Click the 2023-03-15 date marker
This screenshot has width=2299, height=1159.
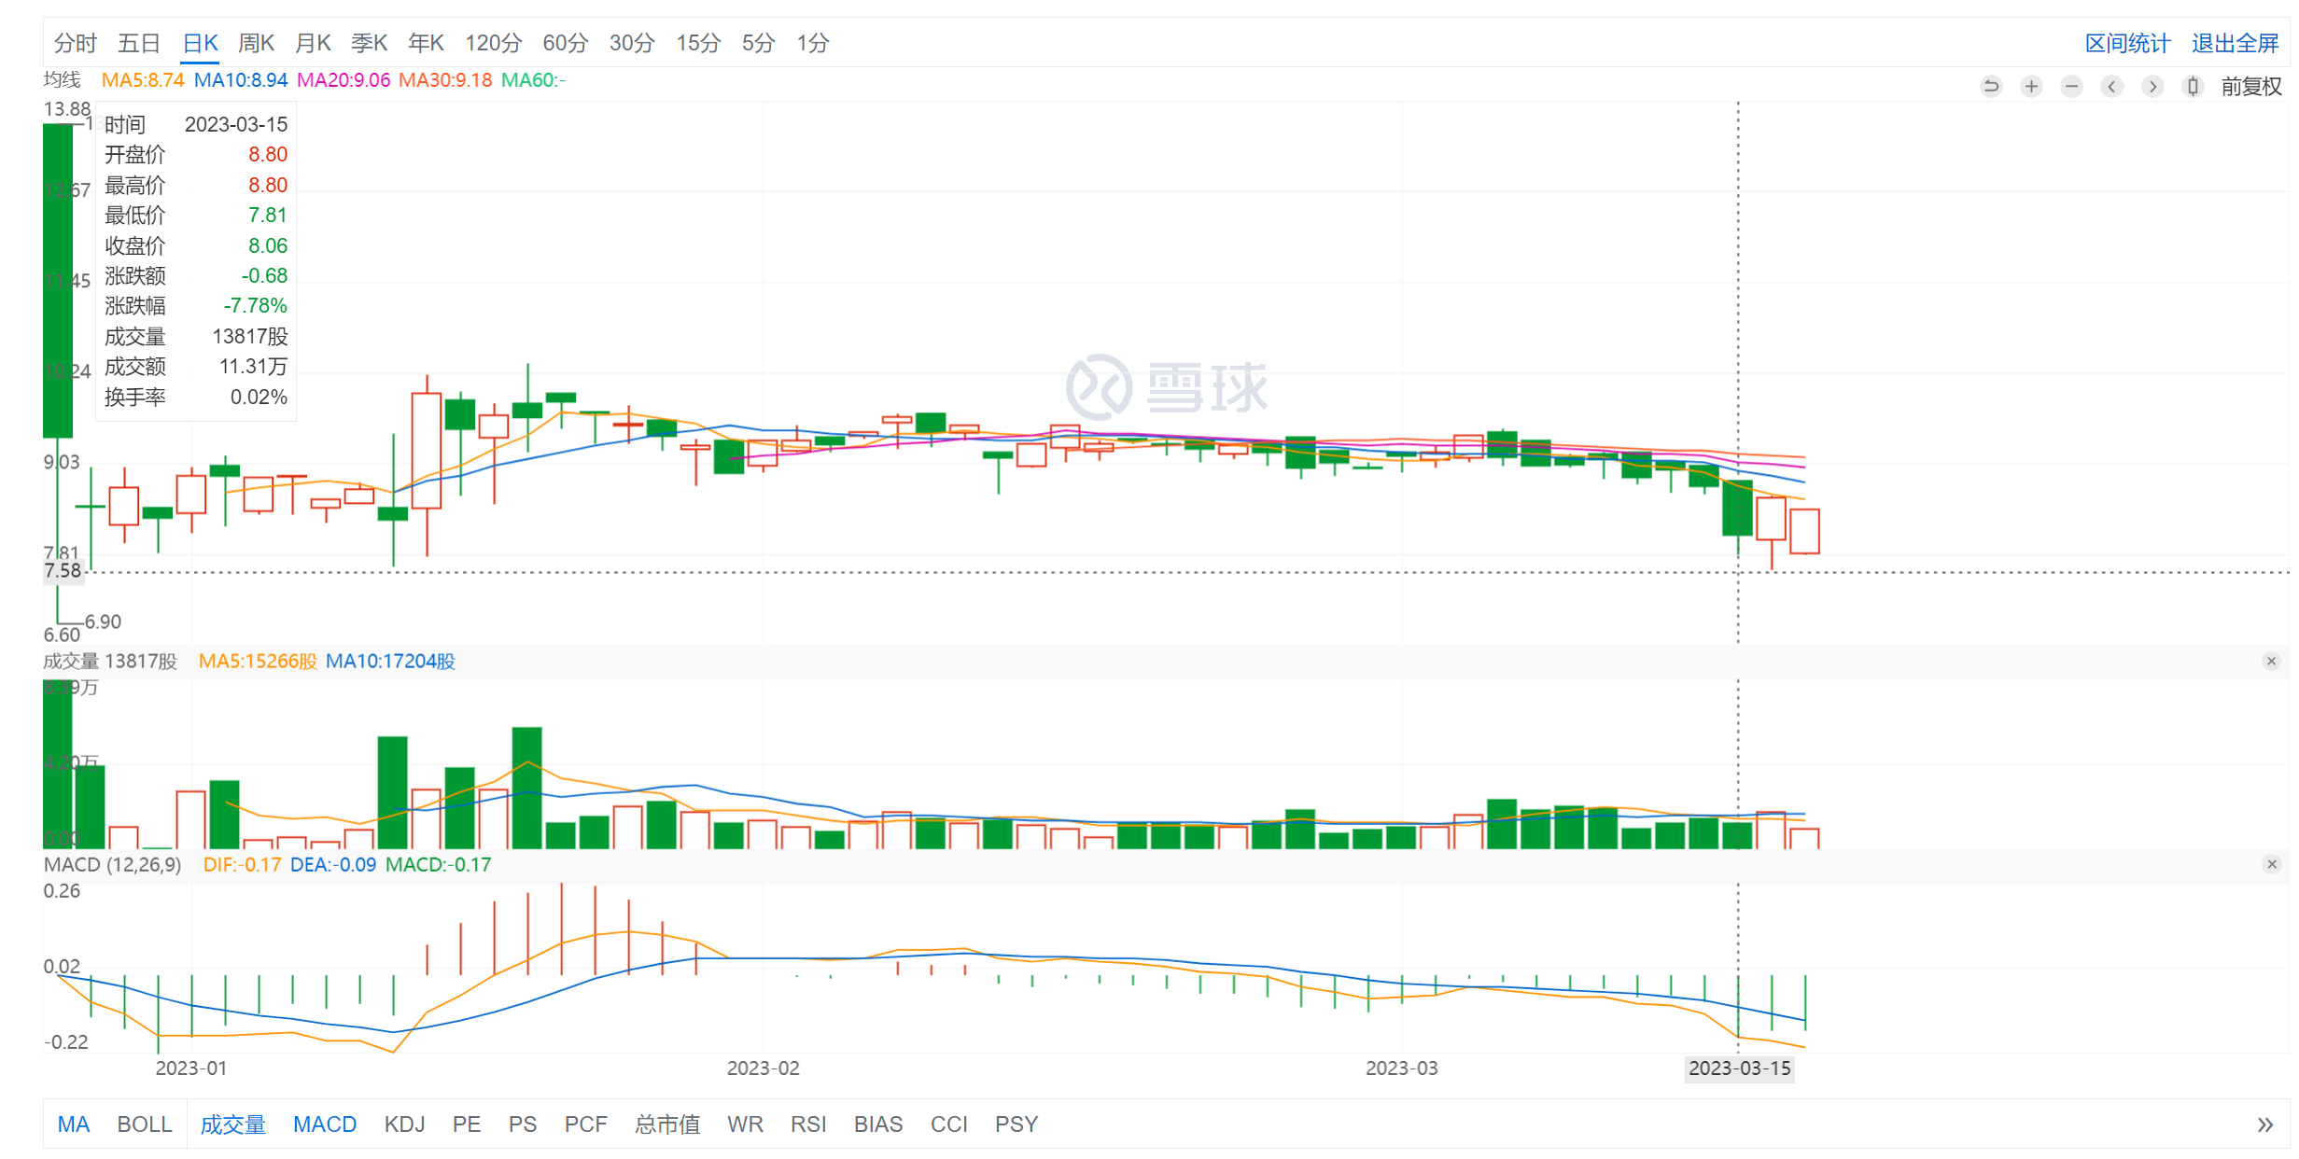pyautogui.click(x=1739, y=1068)
